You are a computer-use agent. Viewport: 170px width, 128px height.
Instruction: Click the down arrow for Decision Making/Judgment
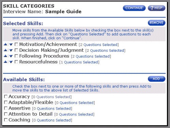pos(11,50)
